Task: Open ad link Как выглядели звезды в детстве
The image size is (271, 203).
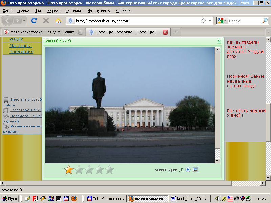Action: point(245,49)
